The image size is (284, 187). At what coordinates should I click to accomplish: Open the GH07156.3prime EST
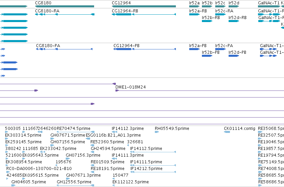[x=68, y=159]
